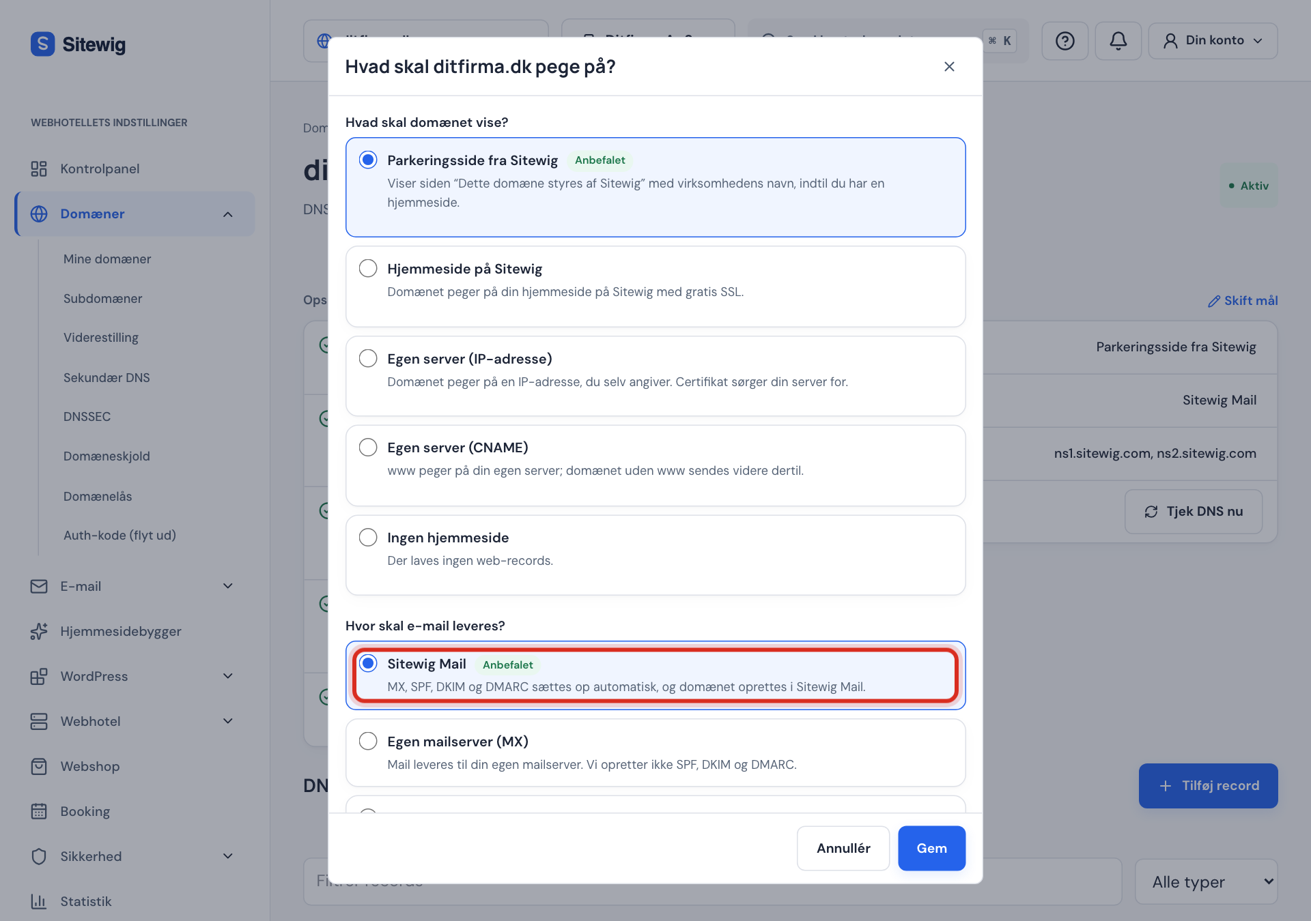This screenshot has width=1311, height=921.
Task: Open Subdomæner submenu item
Action: [103, 299]
